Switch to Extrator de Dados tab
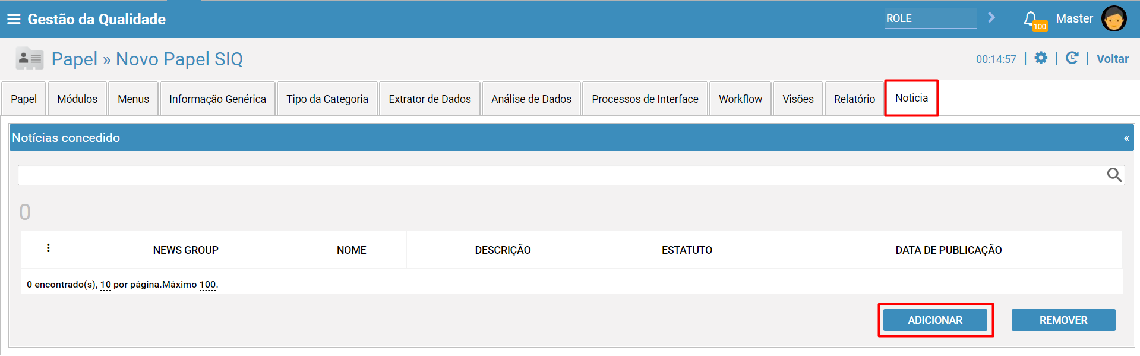Screen dimensions: 1140x356 [x=430, y=99]
